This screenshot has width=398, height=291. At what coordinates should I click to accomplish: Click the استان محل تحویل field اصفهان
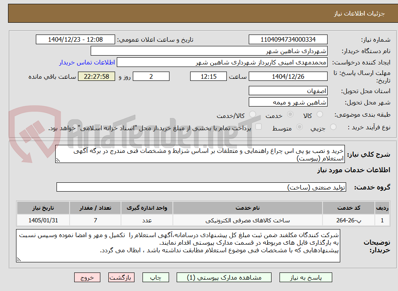pyautogui.click(x=288, y=91)
